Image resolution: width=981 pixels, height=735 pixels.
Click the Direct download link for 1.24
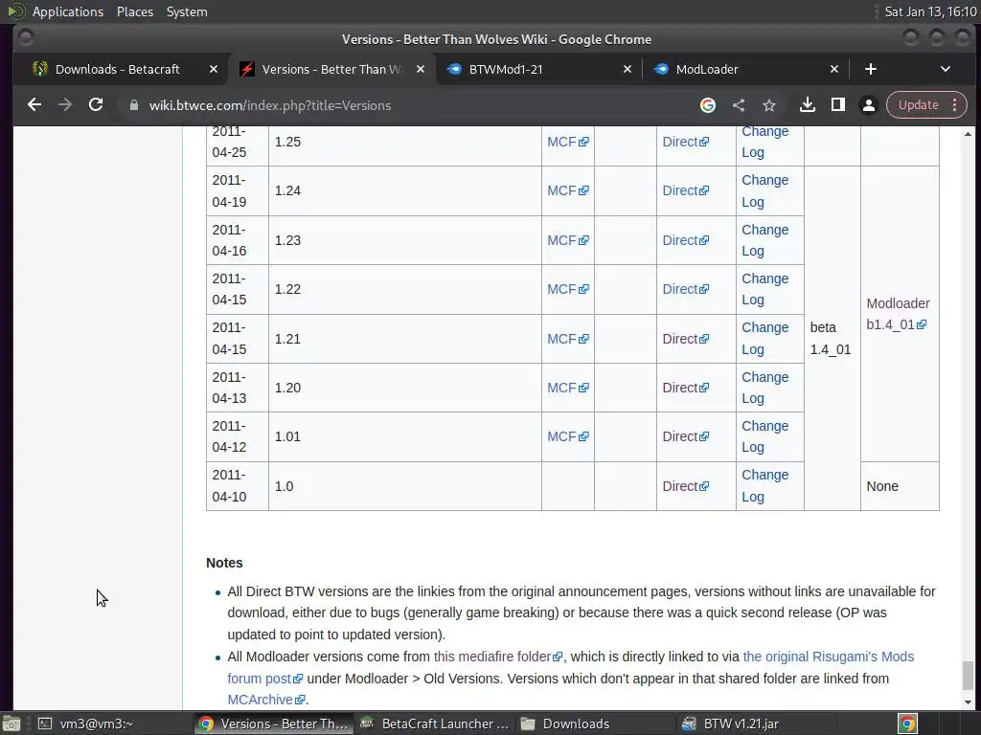tap(686, 190)
